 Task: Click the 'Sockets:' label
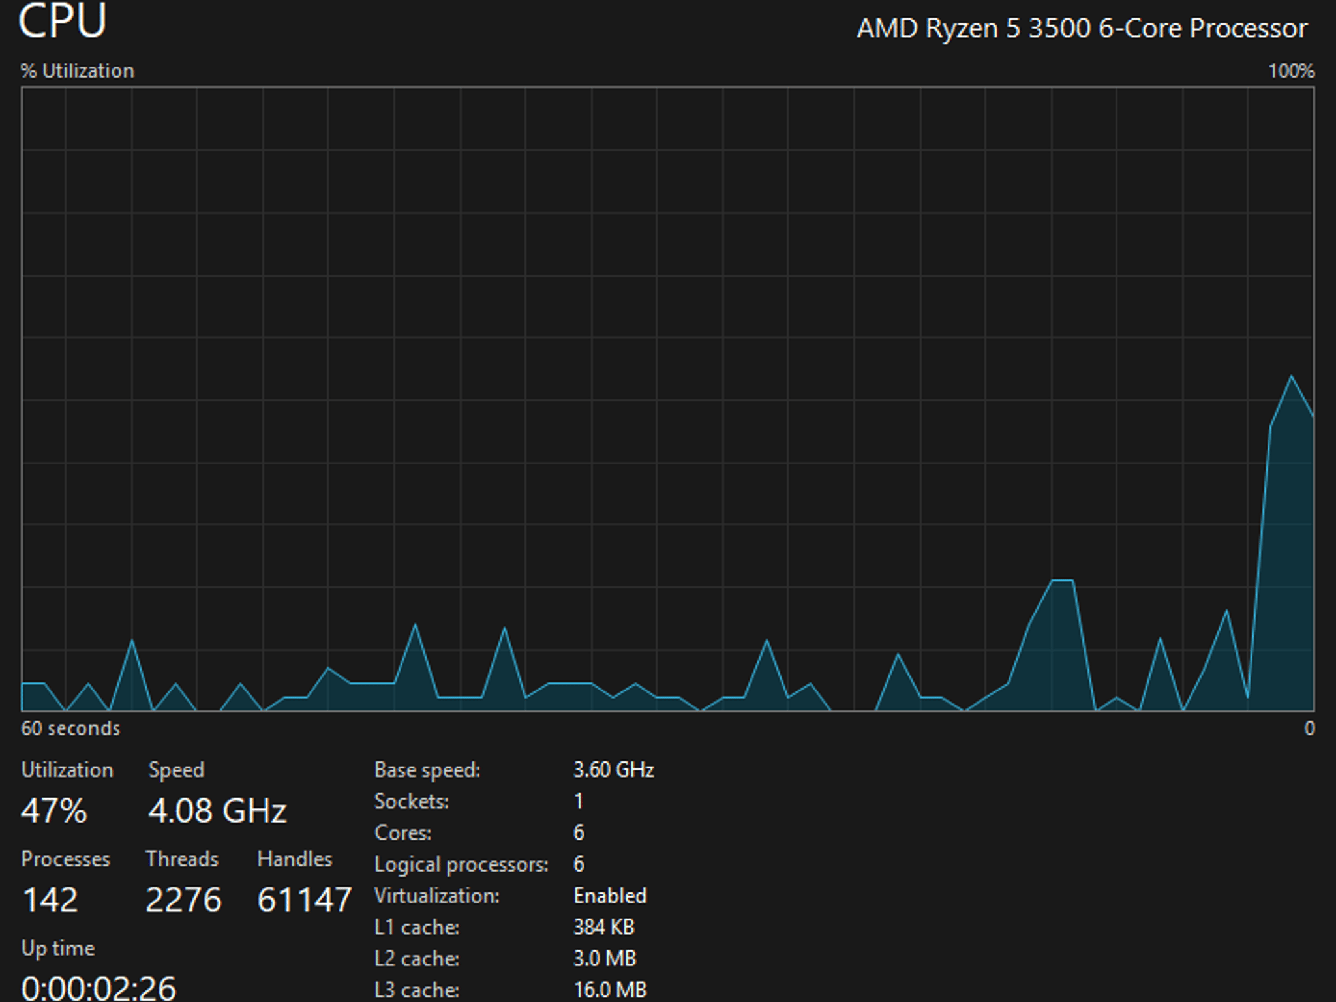(x=412, y=802)
